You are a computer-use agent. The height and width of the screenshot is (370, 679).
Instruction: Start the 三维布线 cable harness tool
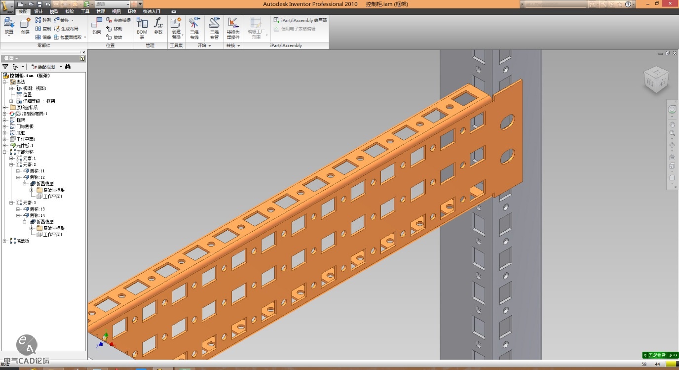tap(194, 28)
